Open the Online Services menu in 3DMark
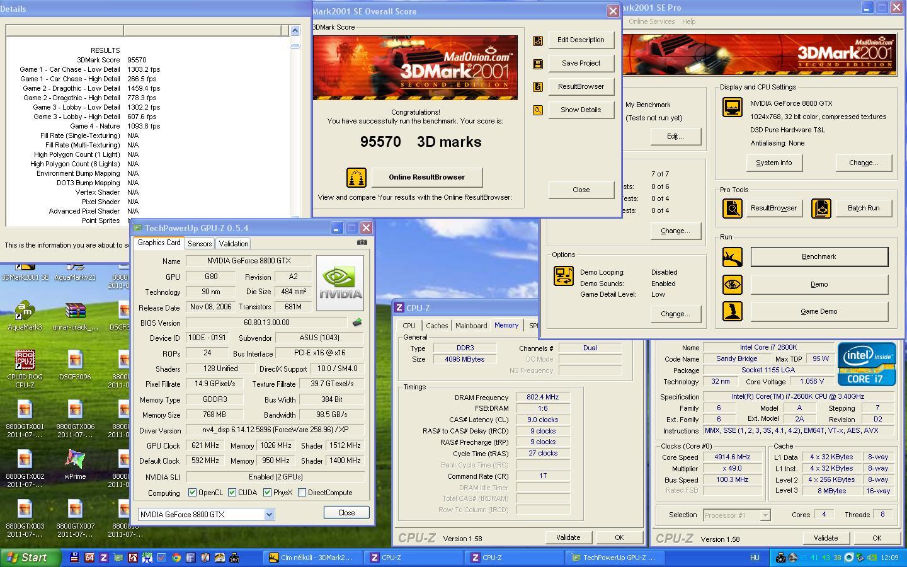907x567 pixels. 651,21
